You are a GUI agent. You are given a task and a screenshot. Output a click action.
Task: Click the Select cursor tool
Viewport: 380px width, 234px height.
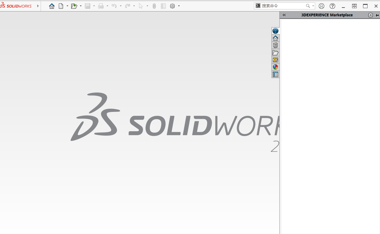point(141,6)
